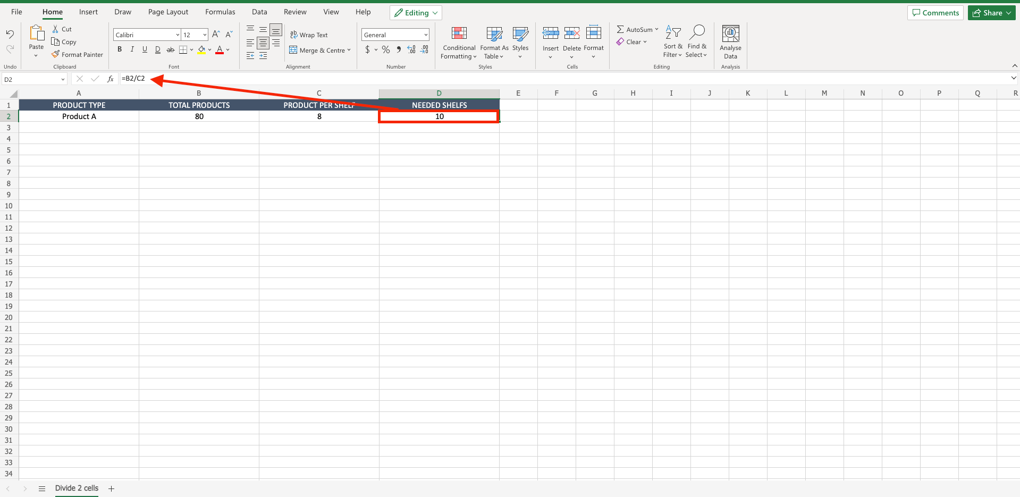Click the Format Painter tool
1020x497 pixels.
pos(77,54)
